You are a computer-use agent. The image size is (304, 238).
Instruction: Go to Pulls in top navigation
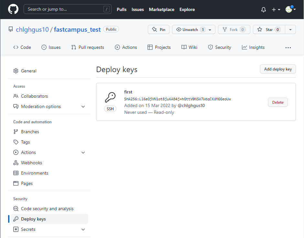[x=122, y=9]
